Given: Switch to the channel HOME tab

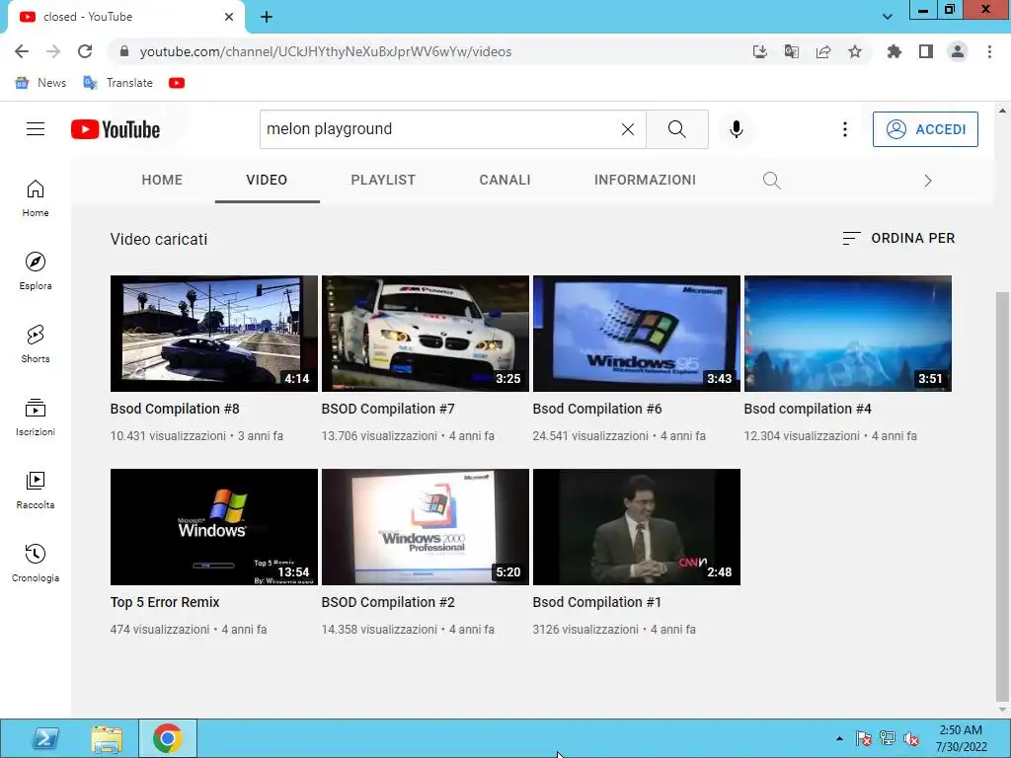Looking at the screenshot, I should pyautogui.click(x=162, y=180).
